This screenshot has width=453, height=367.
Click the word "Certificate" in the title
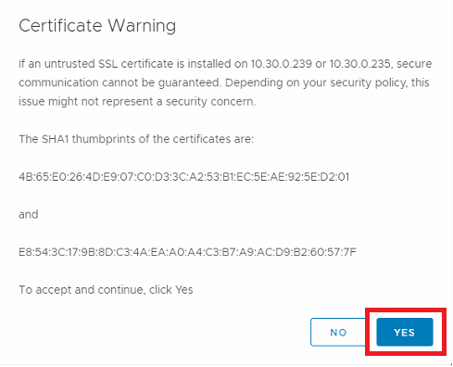pyautogui.click(x=60, y=26)
